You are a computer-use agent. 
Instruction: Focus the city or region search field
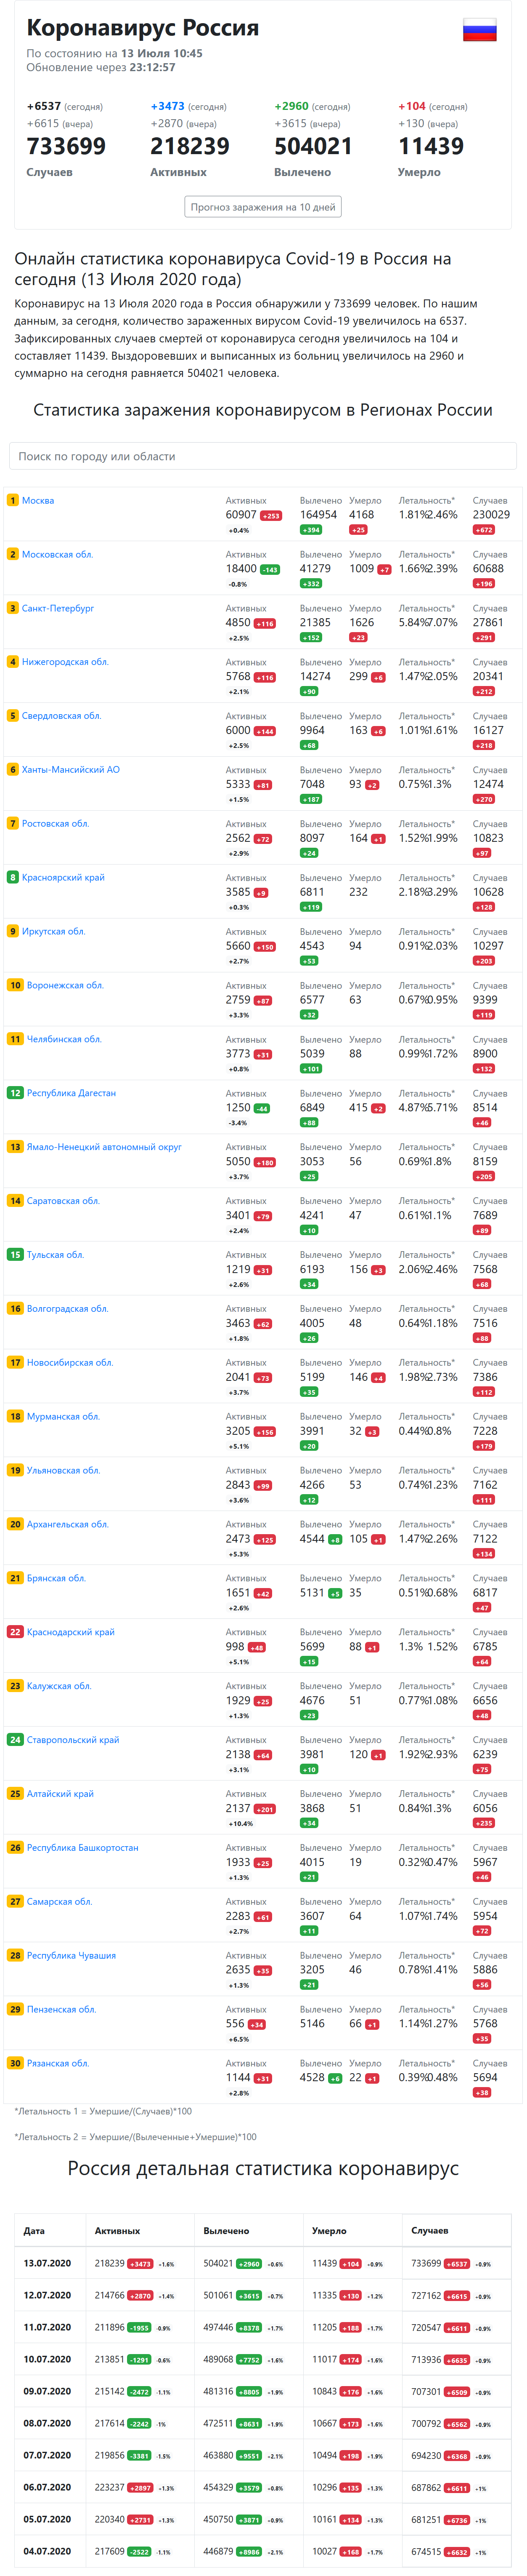click(x=263, y=456)
